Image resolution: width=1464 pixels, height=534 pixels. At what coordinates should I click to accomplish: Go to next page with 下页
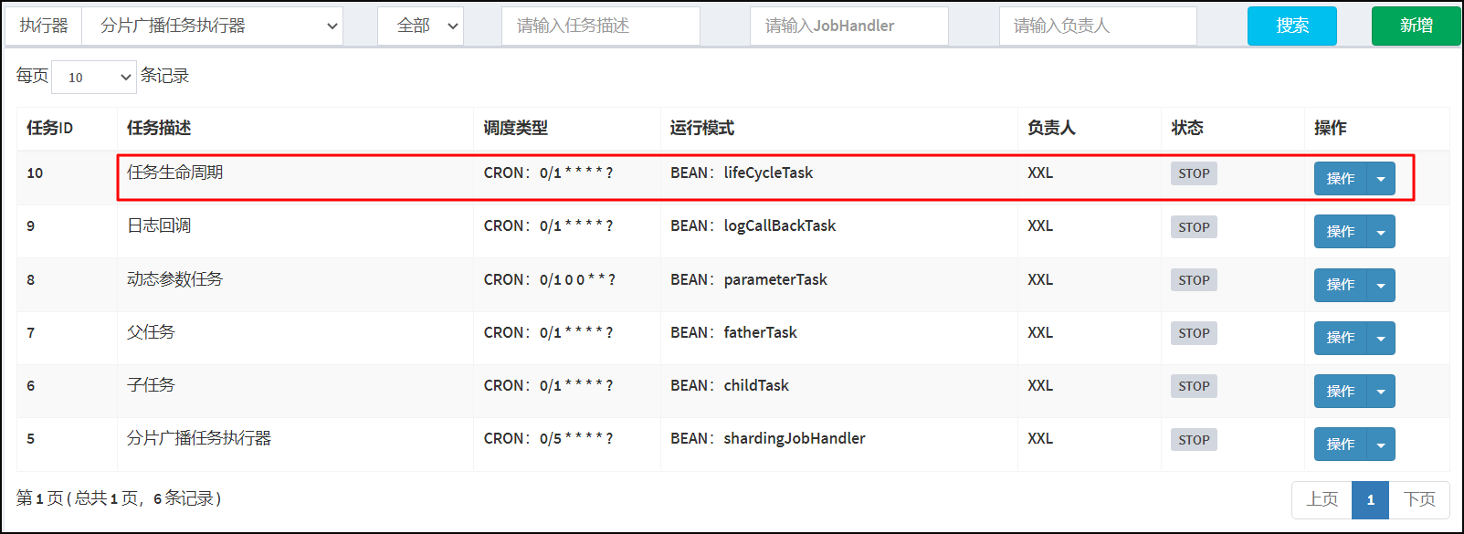click(x=1419, y=499)
